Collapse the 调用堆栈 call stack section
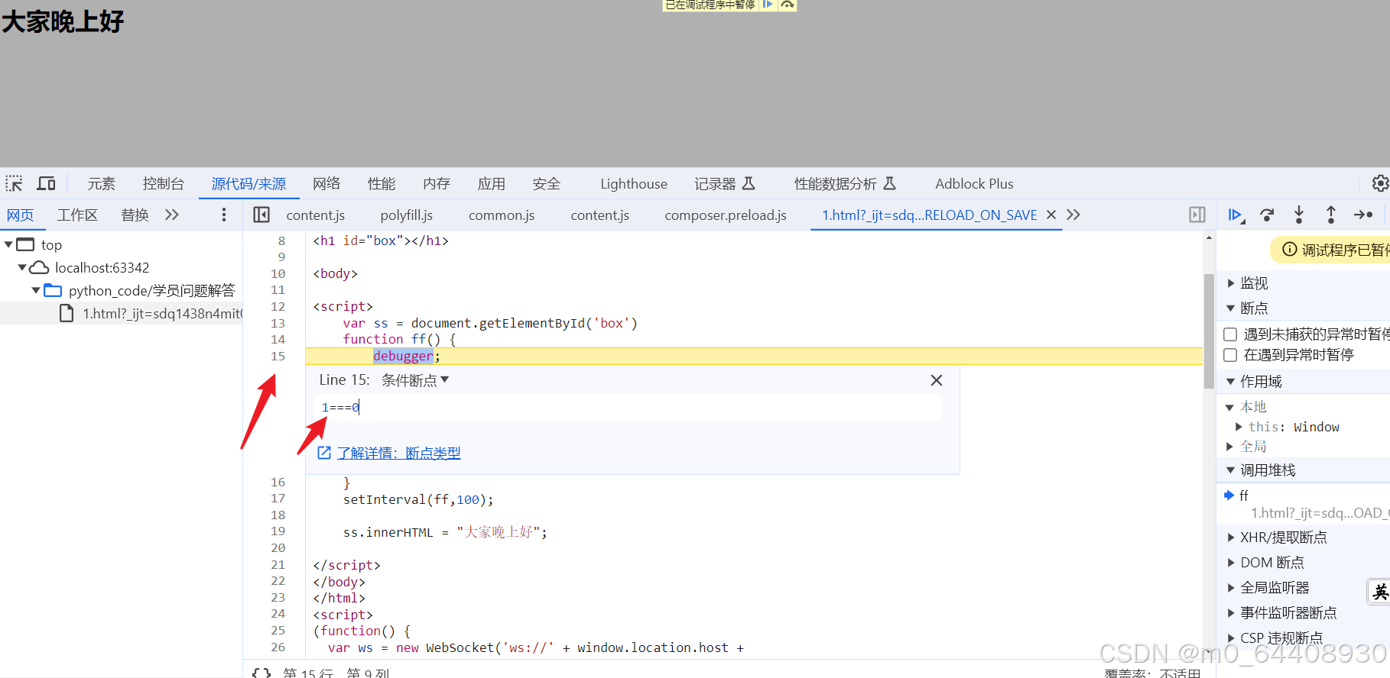 (1231, 470)
